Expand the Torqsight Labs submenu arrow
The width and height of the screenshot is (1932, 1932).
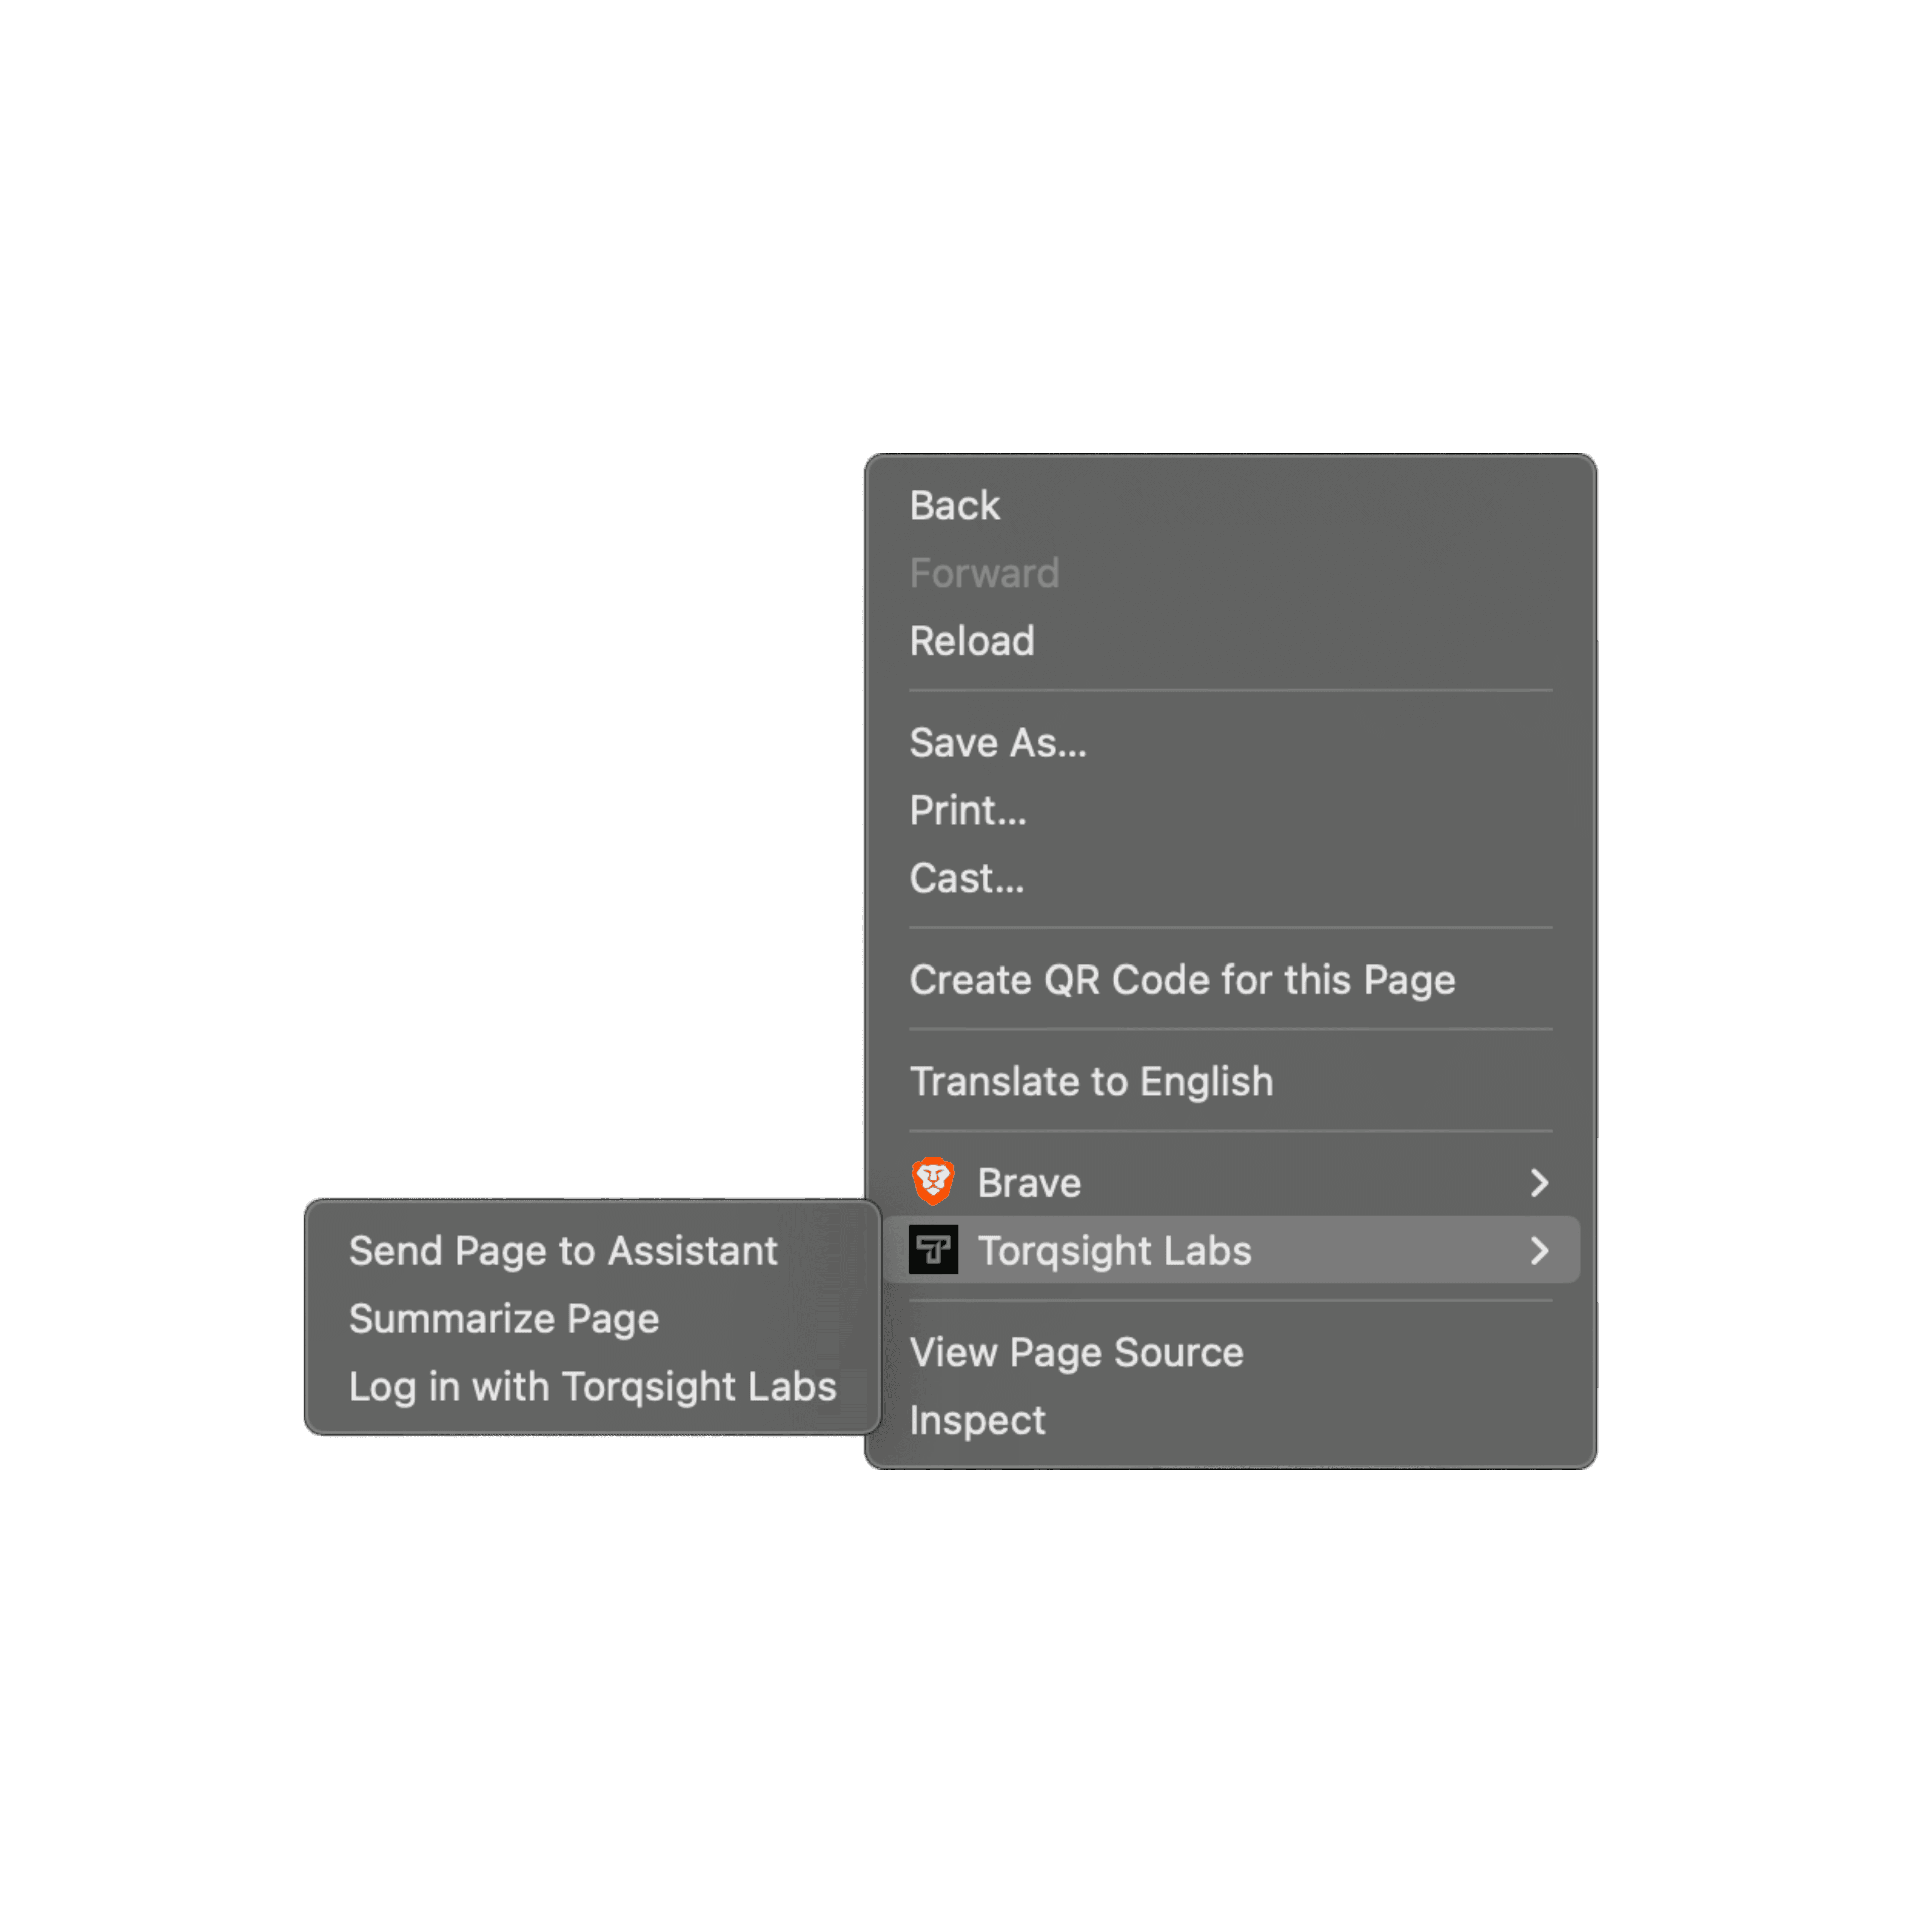[x=1539, y=1250]
